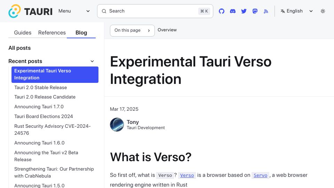Open the Mastodon icon link
This screenshot has height=188, width=334.
pos(255,11)
